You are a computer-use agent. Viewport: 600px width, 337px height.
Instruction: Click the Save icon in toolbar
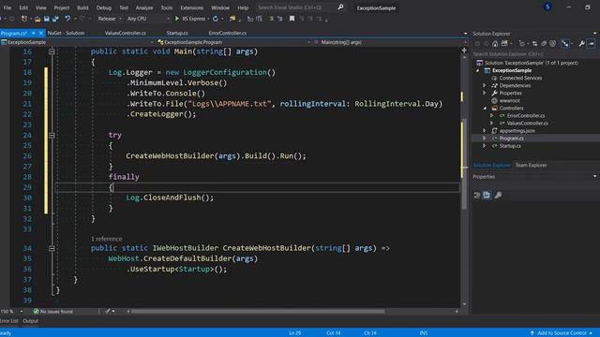46,19
